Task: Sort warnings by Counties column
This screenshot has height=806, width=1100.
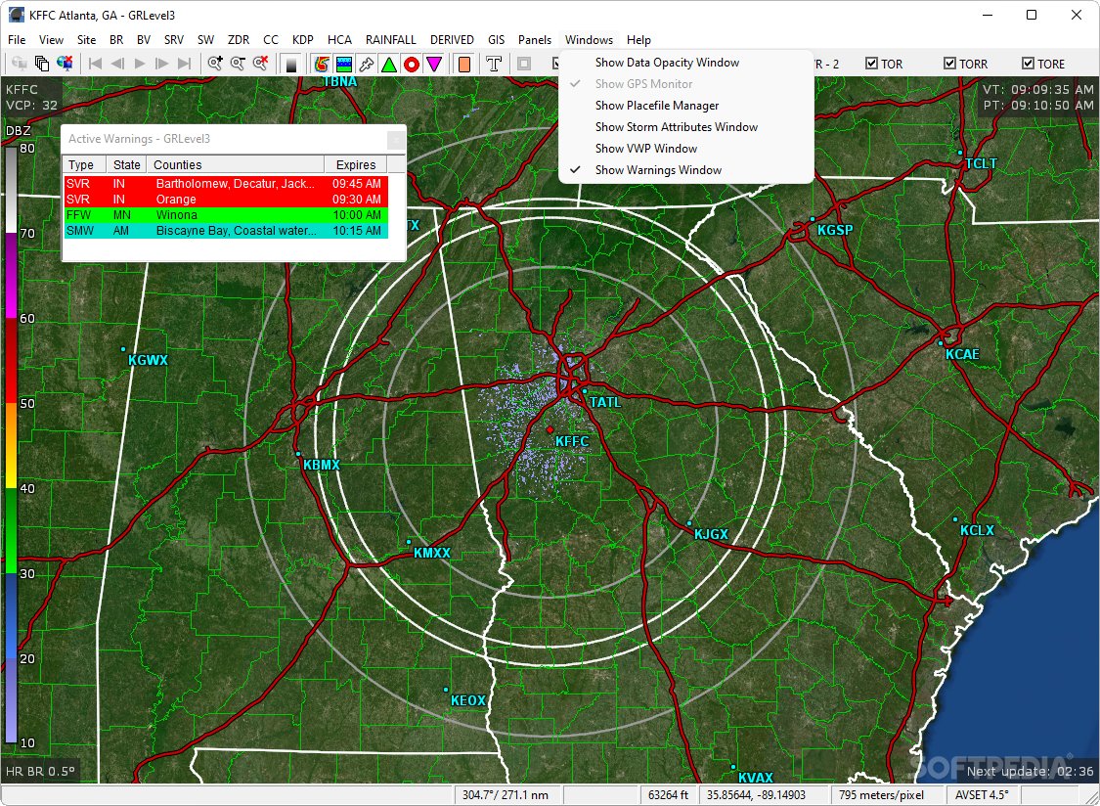Action: click(x=236, y=165)
